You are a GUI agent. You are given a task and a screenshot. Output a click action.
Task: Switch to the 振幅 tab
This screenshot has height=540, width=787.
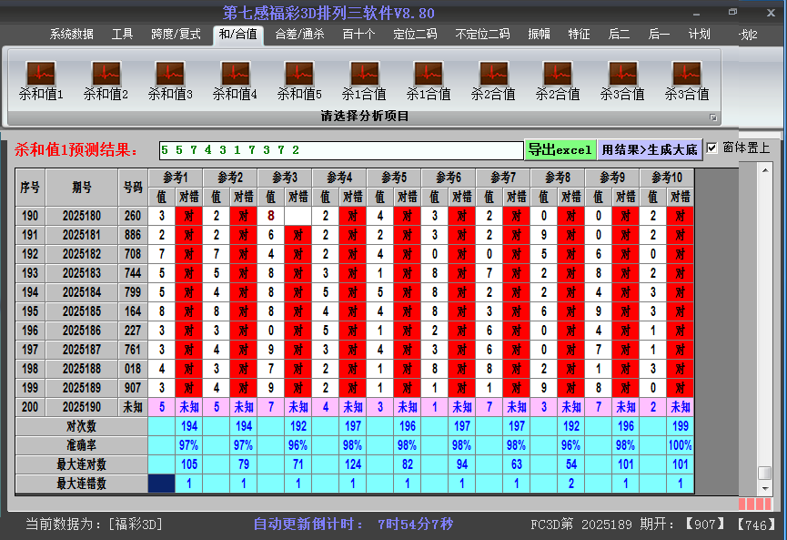(x=539, y=35)
